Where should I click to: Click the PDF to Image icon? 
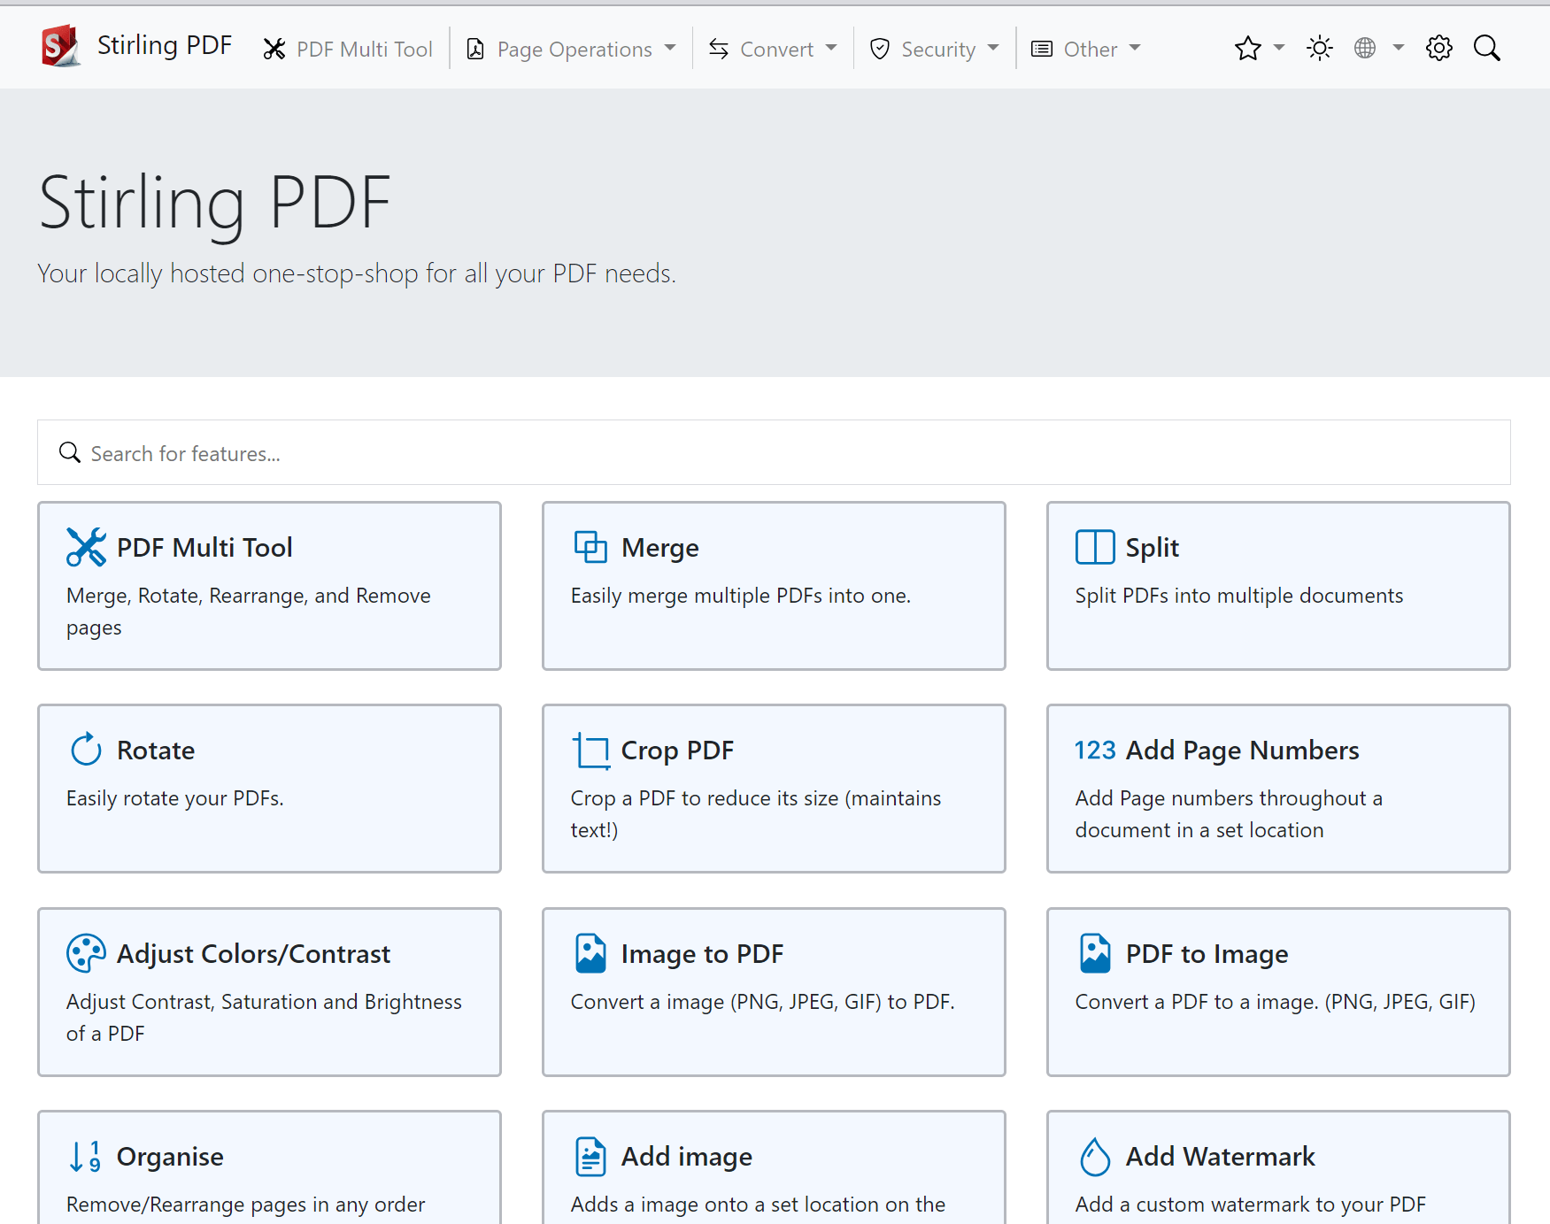(x=1095, y=953)
